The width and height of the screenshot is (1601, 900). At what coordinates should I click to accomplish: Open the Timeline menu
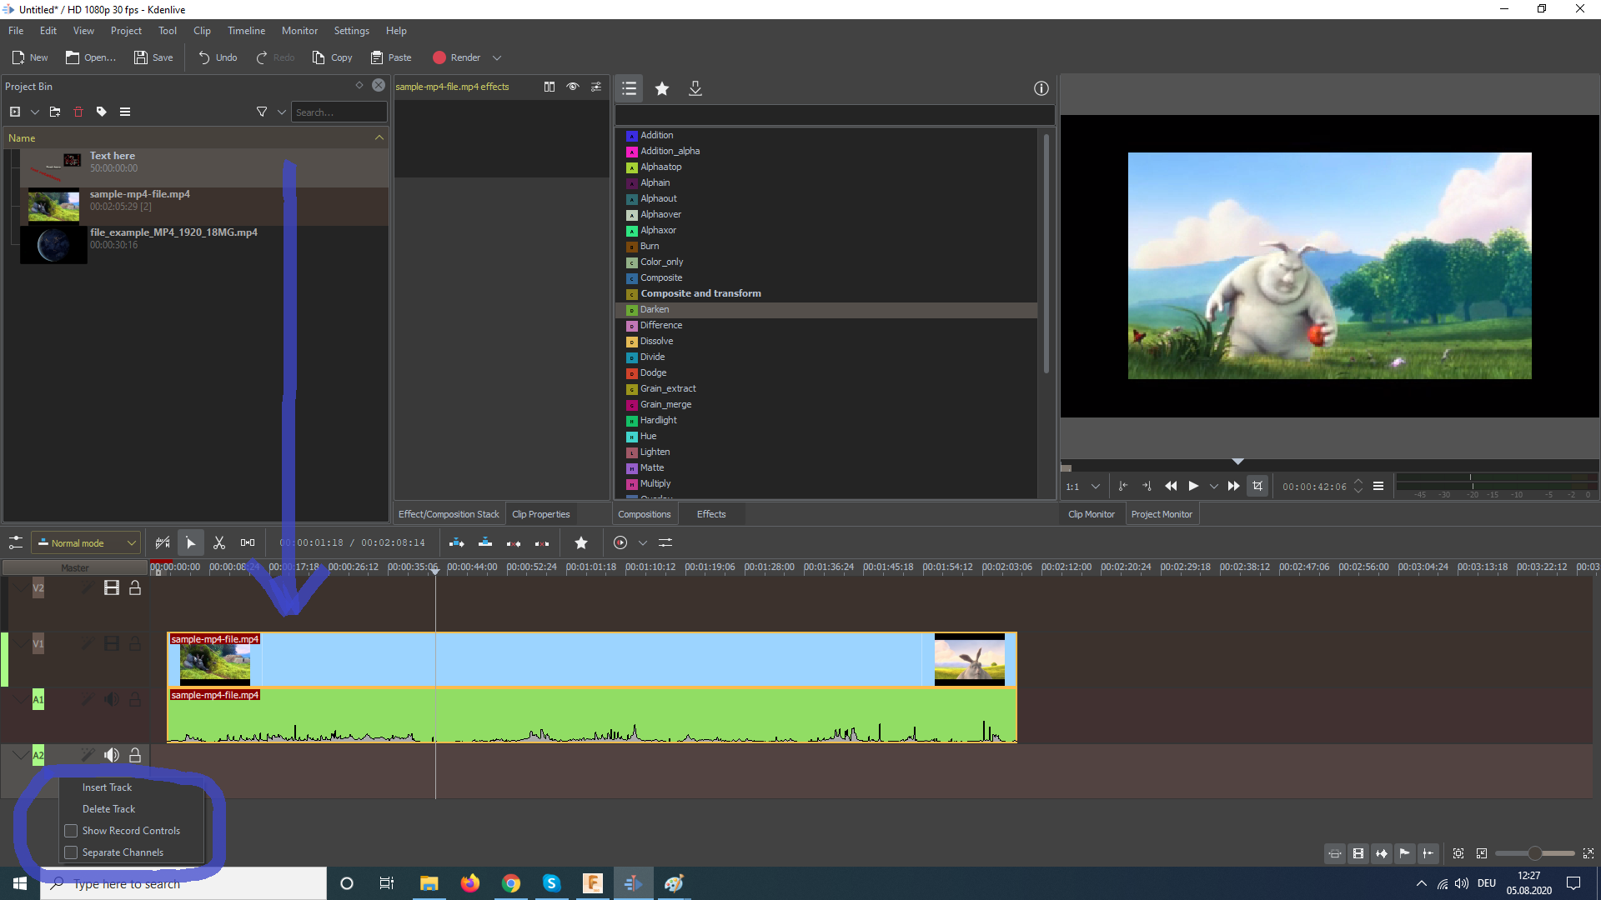[x=246, y=31]
